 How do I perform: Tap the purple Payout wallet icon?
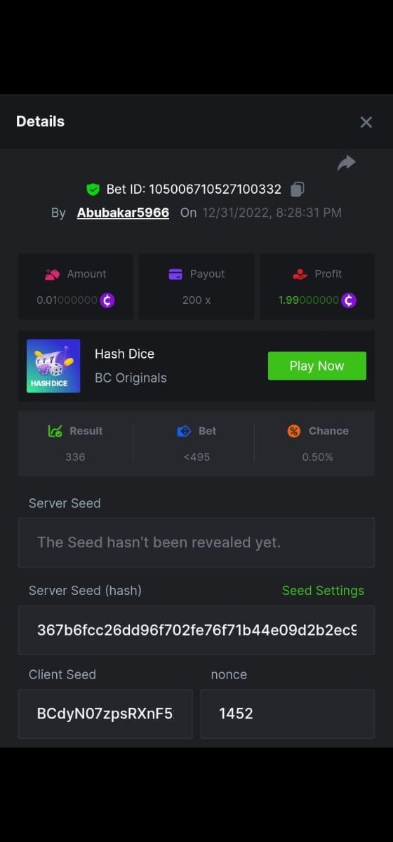tap(175, 274)
